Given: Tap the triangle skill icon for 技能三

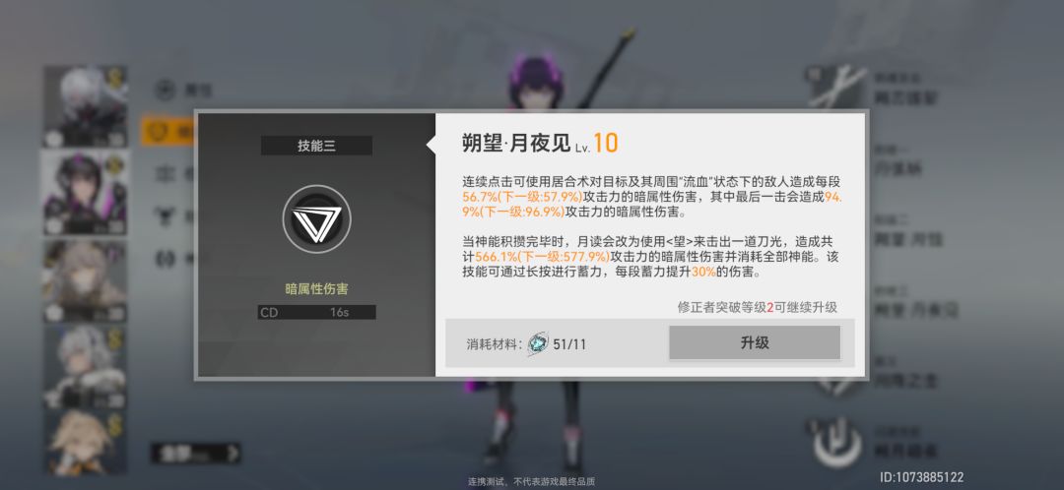Looking at the screenshot, I should tap(317, 218).
